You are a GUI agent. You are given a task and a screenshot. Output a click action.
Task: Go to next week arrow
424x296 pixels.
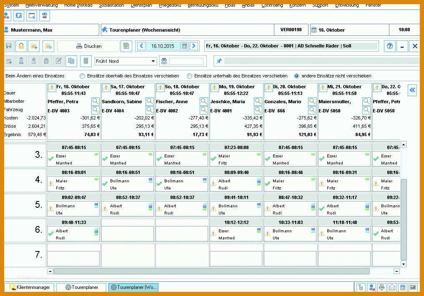194,46
